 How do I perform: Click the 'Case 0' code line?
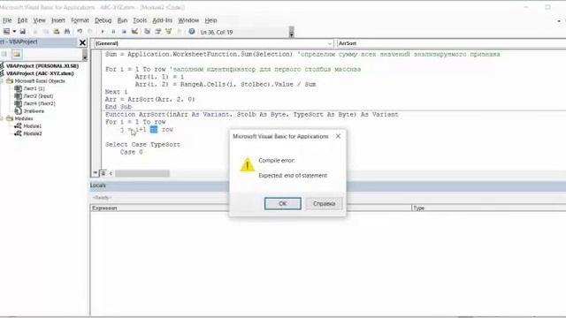(132, 152)
